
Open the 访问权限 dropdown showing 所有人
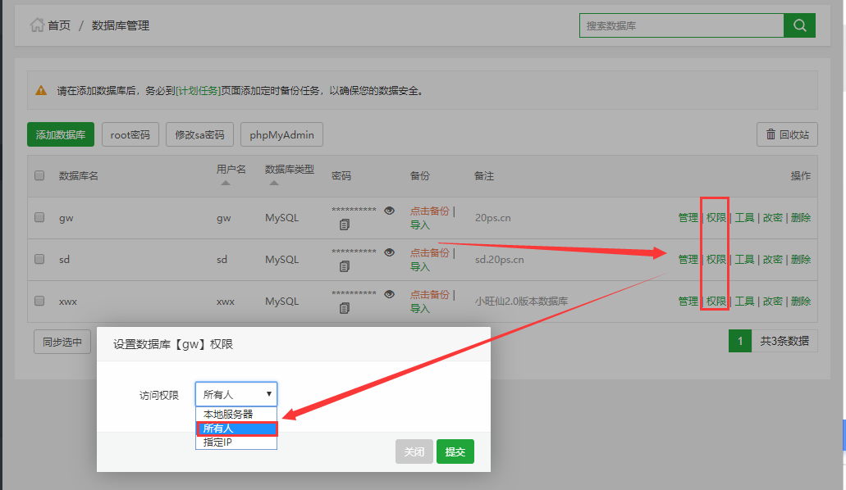coord(236,394)
